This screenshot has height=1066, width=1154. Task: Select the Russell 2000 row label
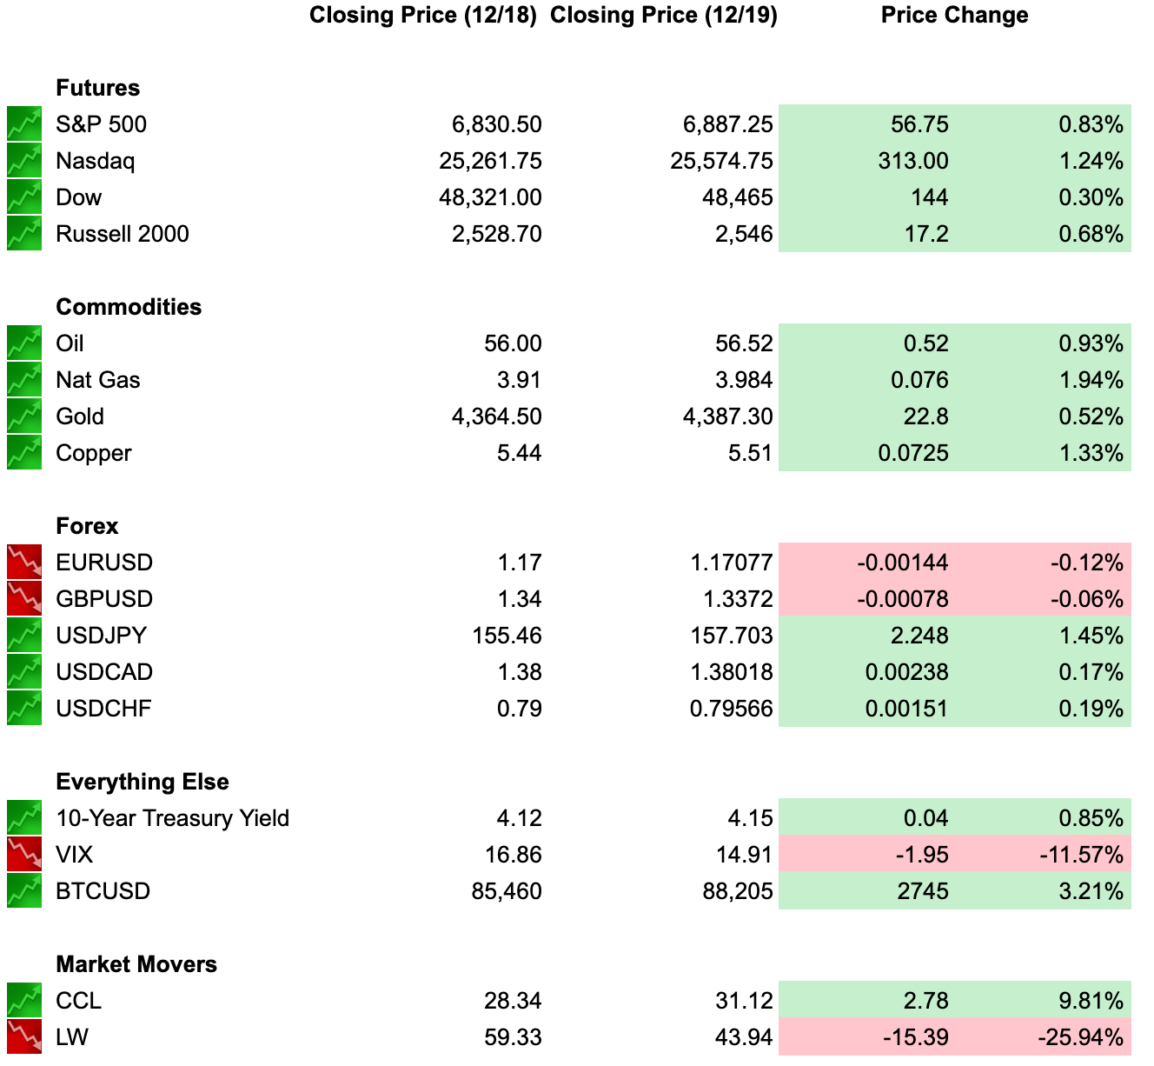pyautogui.click(x=122, y=234)
